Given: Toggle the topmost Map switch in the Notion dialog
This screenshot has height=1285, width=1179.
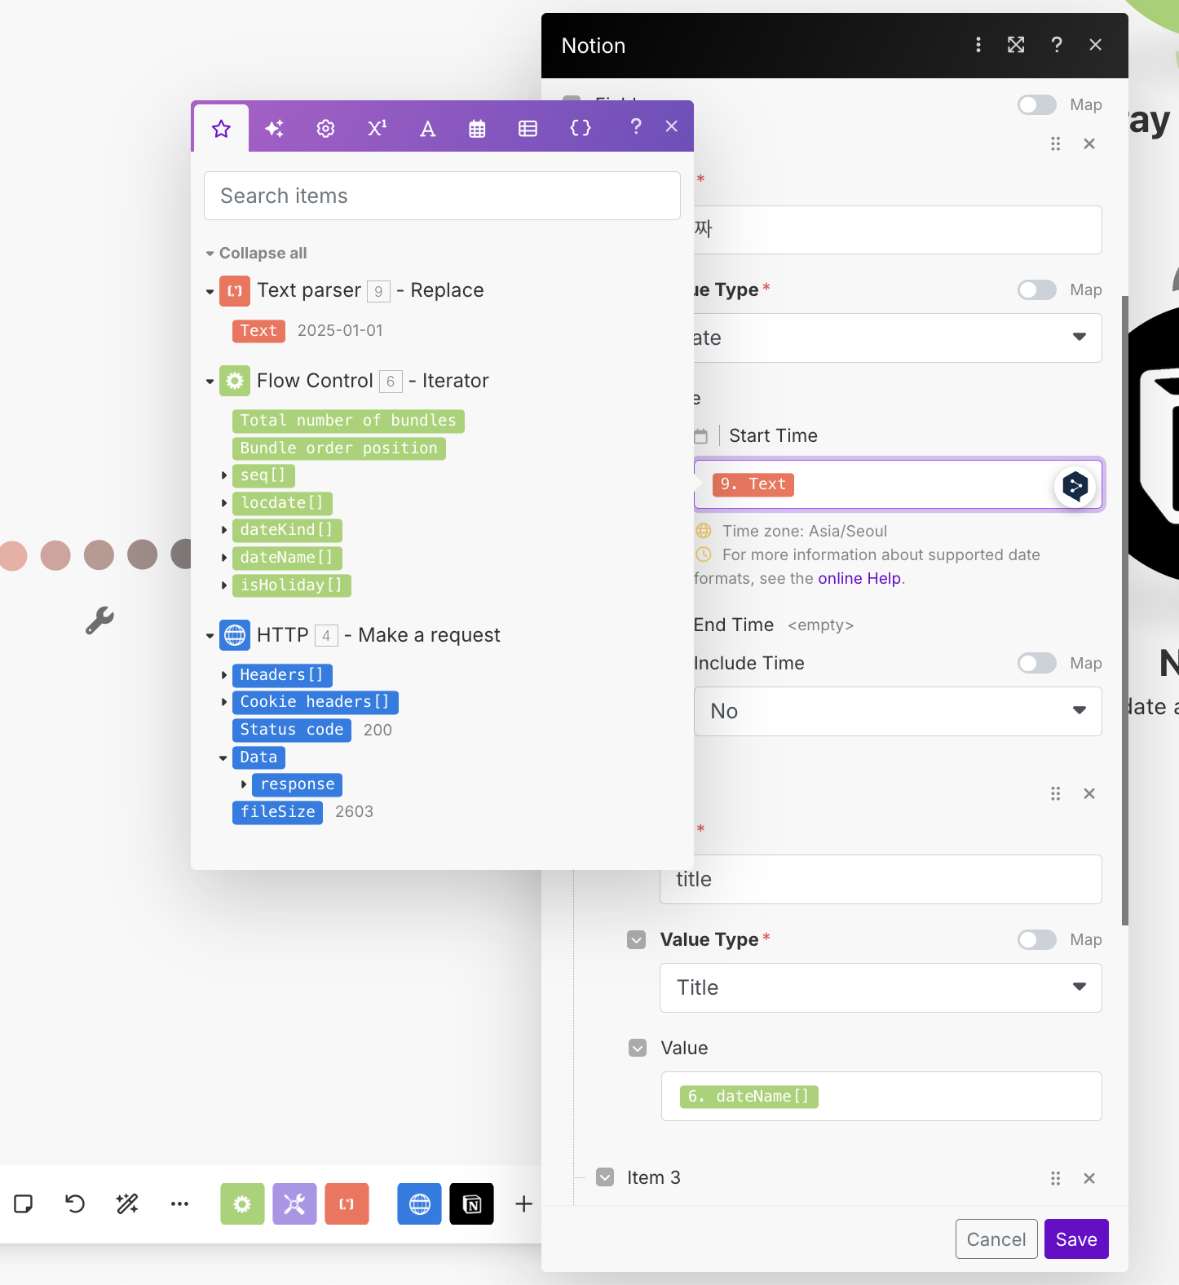Looking at the screenshot, I should [x=1037, y=105].
